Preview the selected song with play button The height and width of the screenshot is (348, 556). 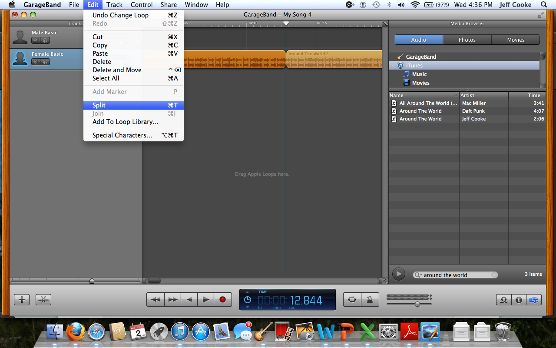399,274
